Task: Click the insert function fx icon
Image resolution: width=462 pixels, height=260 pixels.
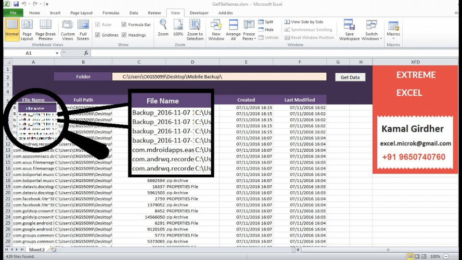Action: (86, 53)
